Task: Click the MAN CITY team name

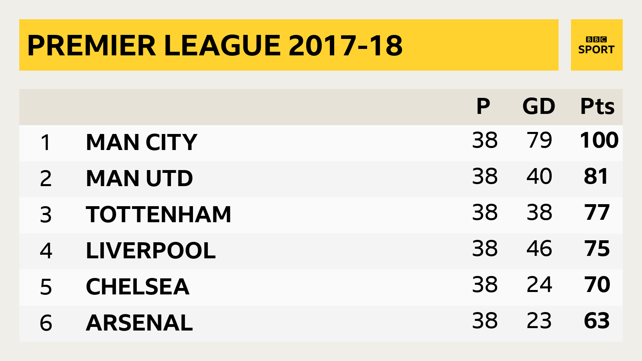Action: pos(142,142)
